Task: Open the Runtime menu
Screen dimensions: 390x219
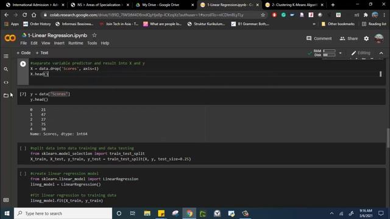Action: [76, 43]
